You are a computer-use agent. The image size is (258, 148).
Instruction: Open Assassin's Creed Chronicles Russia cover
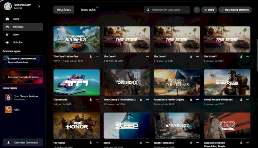[227, 126]
